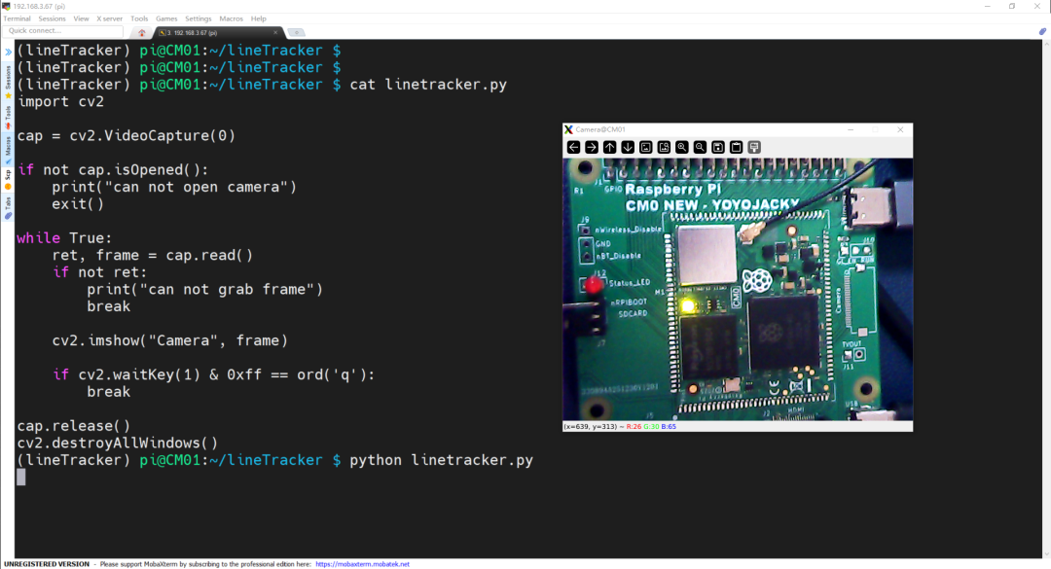This screenshot has width=1051, height=569.
Task: Click the camera feed image in Camera window
Action: (738, 289)
